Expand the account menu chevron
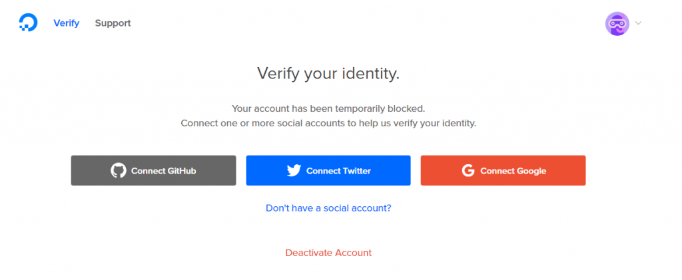 (638, 23)
